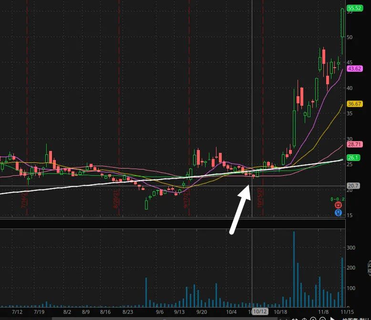The height and width of the screenshot is (320, 371).
Task: Click the gray 20.7 crosshair price label
Action: (353, 186)
